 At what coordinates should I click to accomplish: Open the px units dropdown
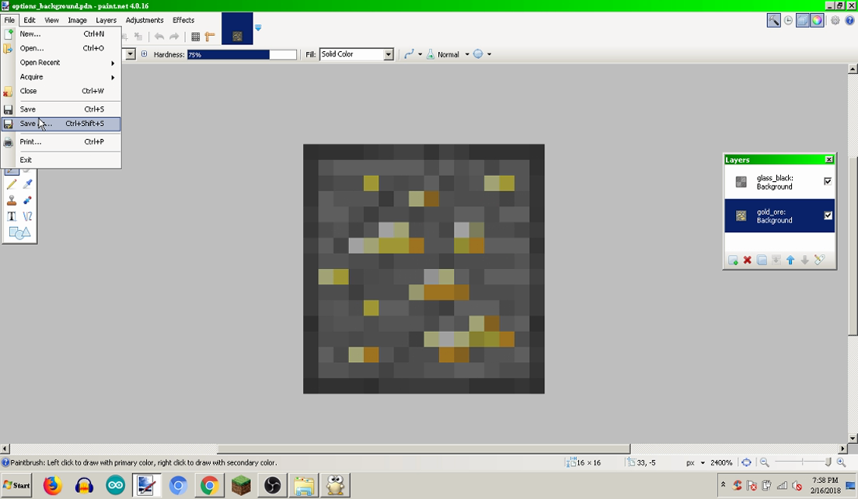[x=703, y=463]
